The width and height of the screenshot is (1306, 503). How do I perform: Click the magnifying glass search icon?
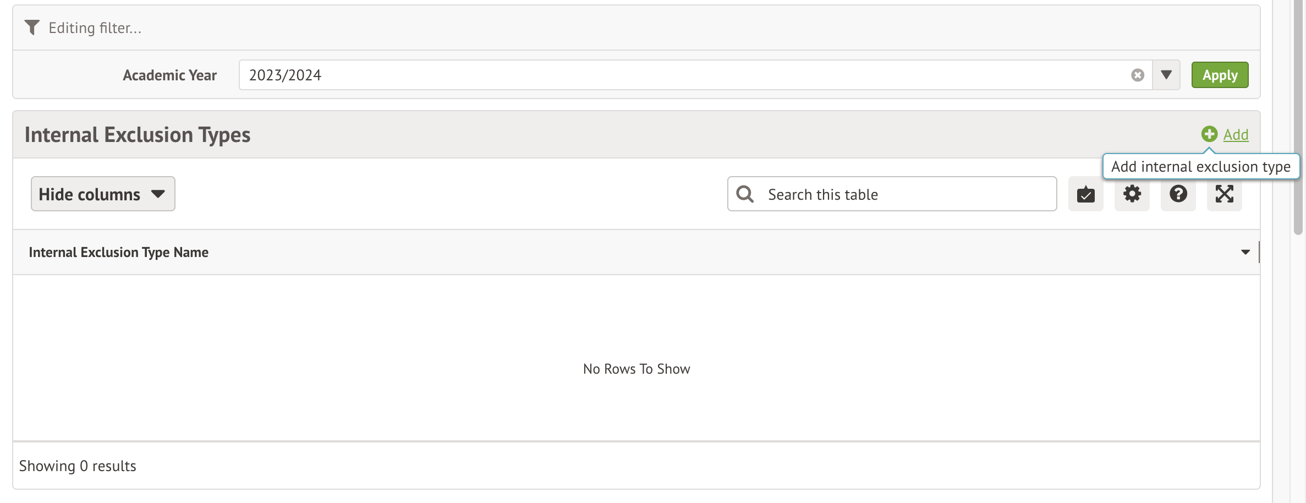(745, 194)
